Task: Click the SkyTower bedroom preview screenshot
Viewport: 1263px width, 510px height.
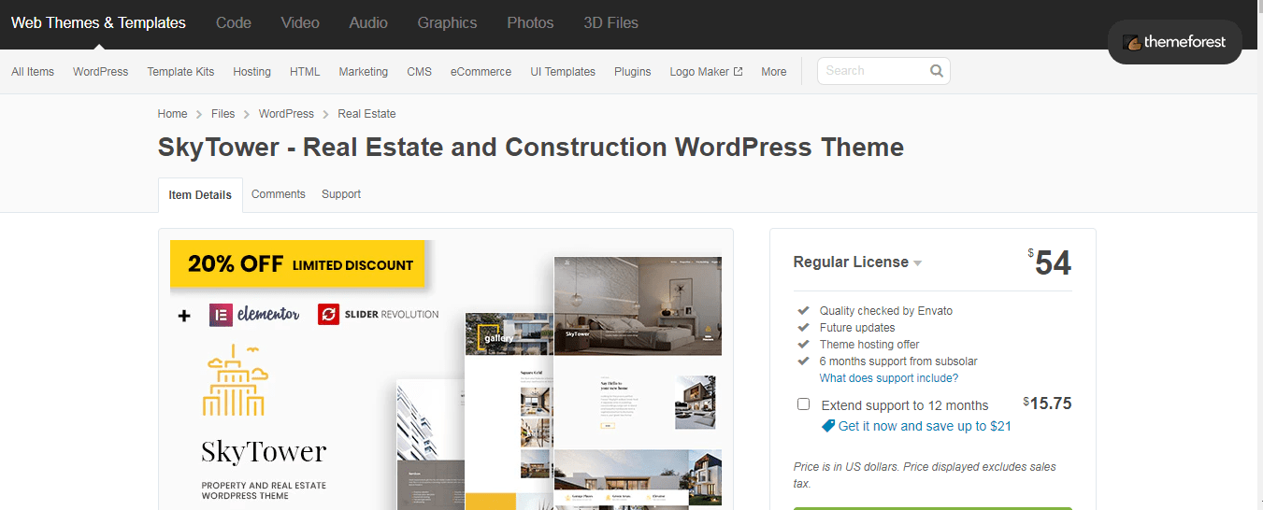Action: [x=638, y=306]
